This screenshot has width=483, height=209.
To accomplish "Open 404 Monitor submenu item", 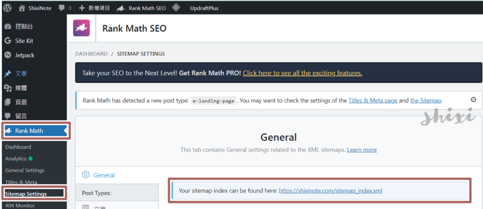I will pyautogui.click(x=20, y=206).
